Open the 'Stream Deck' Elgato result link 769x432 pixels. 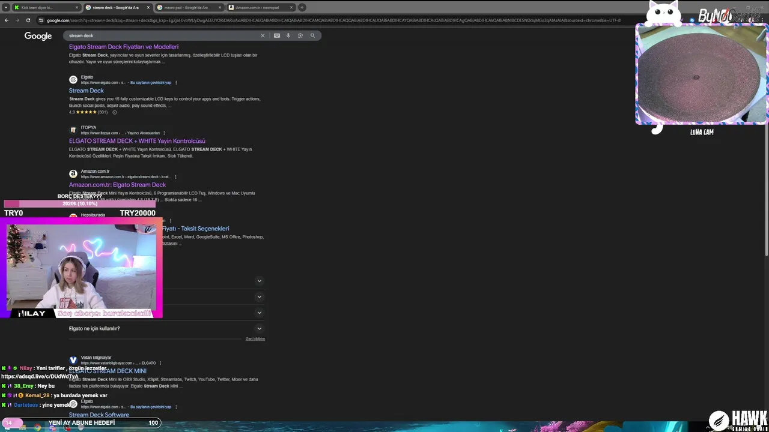pos(87,91)
